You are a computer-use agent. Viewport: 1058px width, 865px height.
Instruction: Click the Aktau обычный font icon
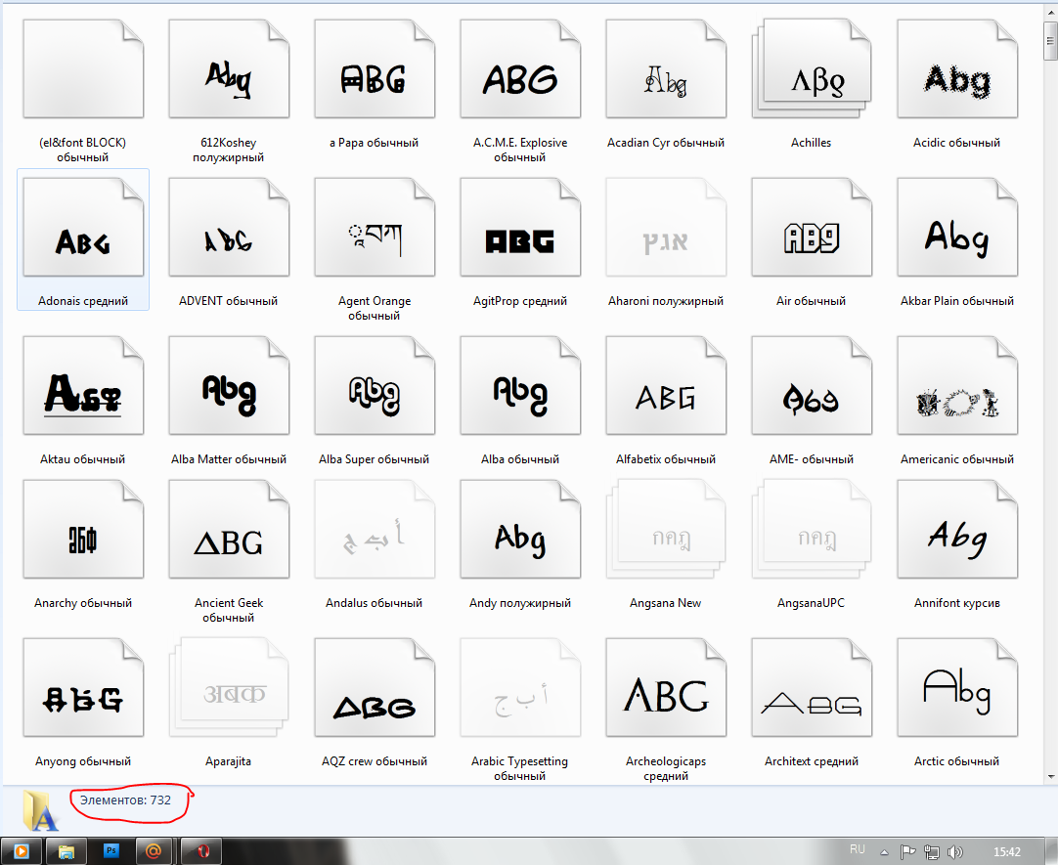pyautogui.click(x=83, y=386)
